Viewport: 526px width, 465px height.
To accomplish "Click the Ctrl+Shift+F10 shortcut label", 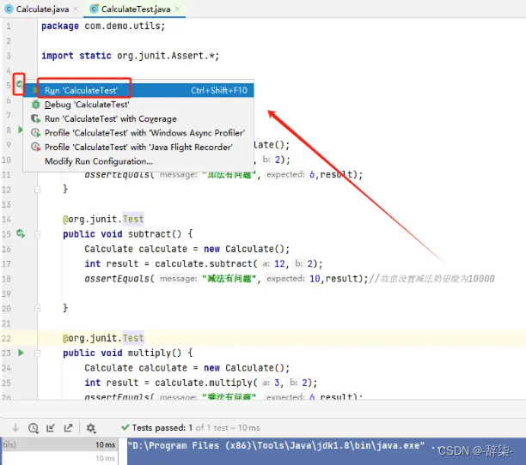I will click(219, 90).
